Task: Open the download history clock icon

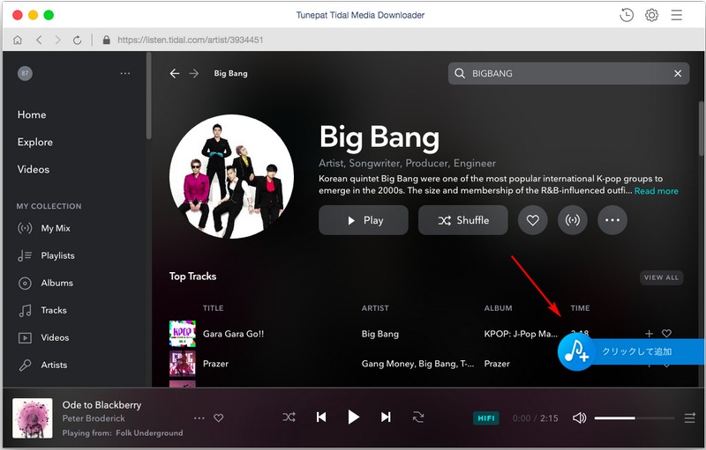Action: 627,15
